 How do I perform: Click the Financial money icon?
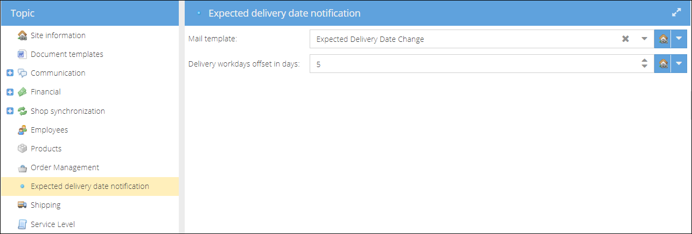point(22,92)
